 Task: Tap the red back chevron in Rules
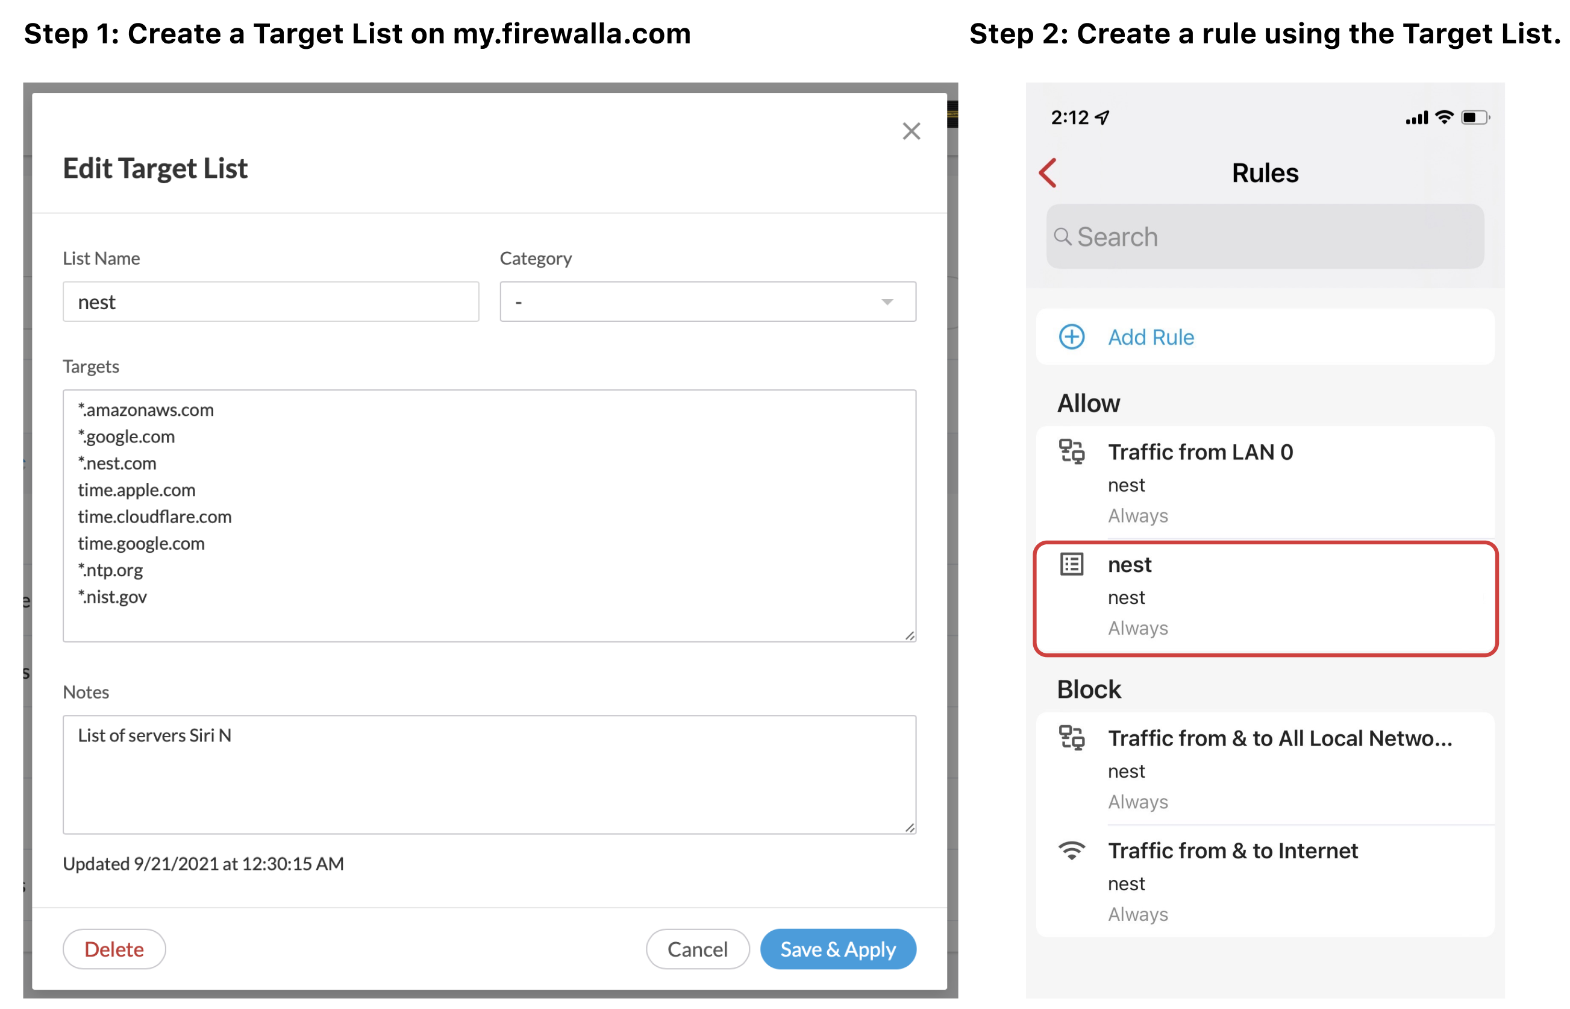[1048, 173]
